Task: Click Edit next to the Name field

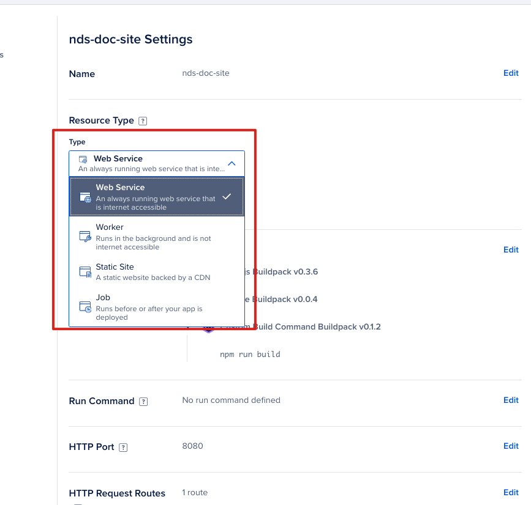Action: pyautogui.click(x=511, y=73)
